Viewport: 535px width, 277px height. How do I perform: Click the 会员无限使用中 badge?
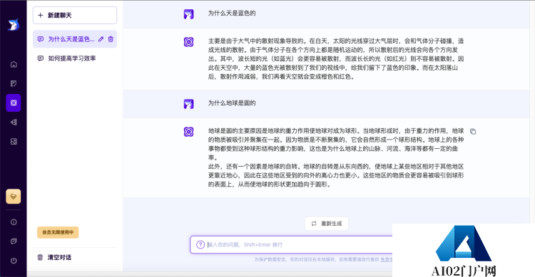[x=58, y=232]
